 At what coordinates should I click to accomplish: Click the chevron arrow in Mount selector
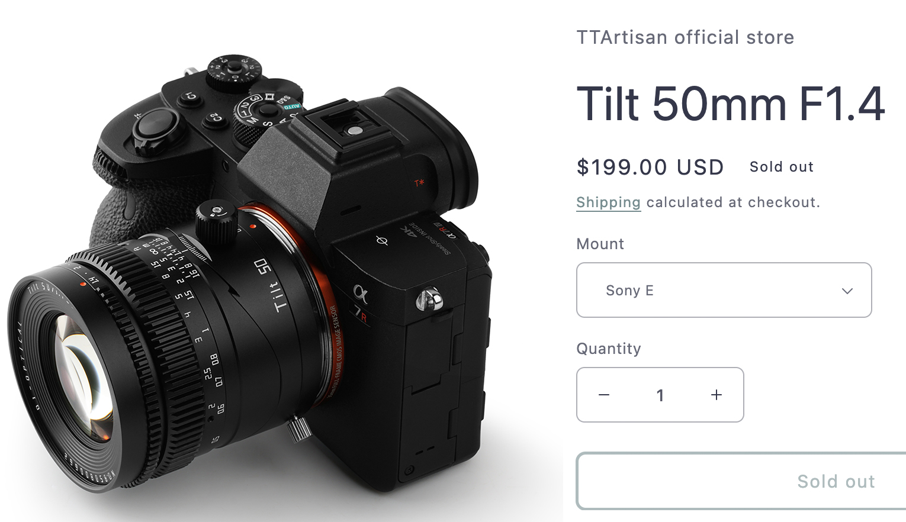tap(847, 291)
